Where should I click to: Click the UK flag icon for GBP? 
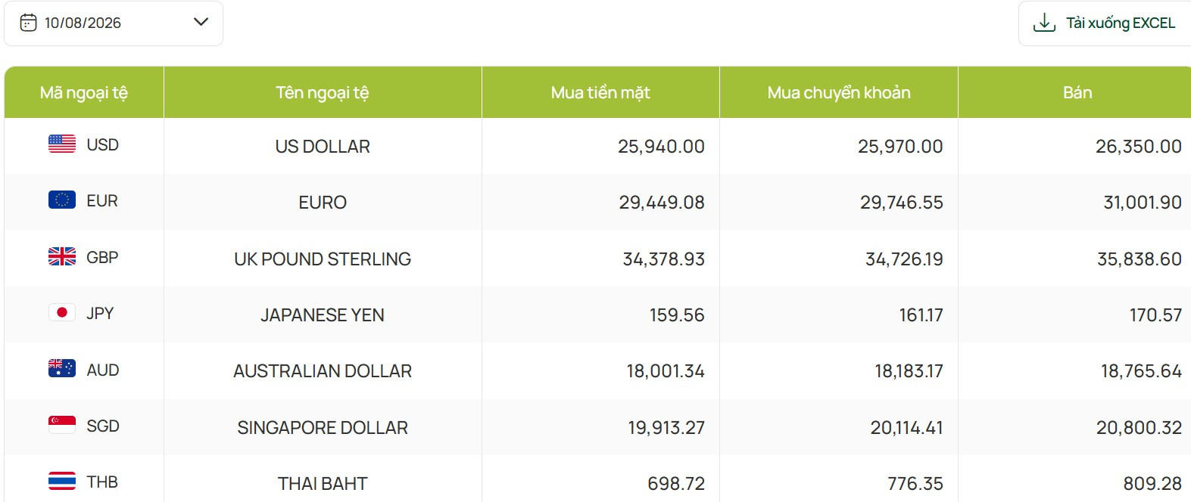tap(62, 256)
